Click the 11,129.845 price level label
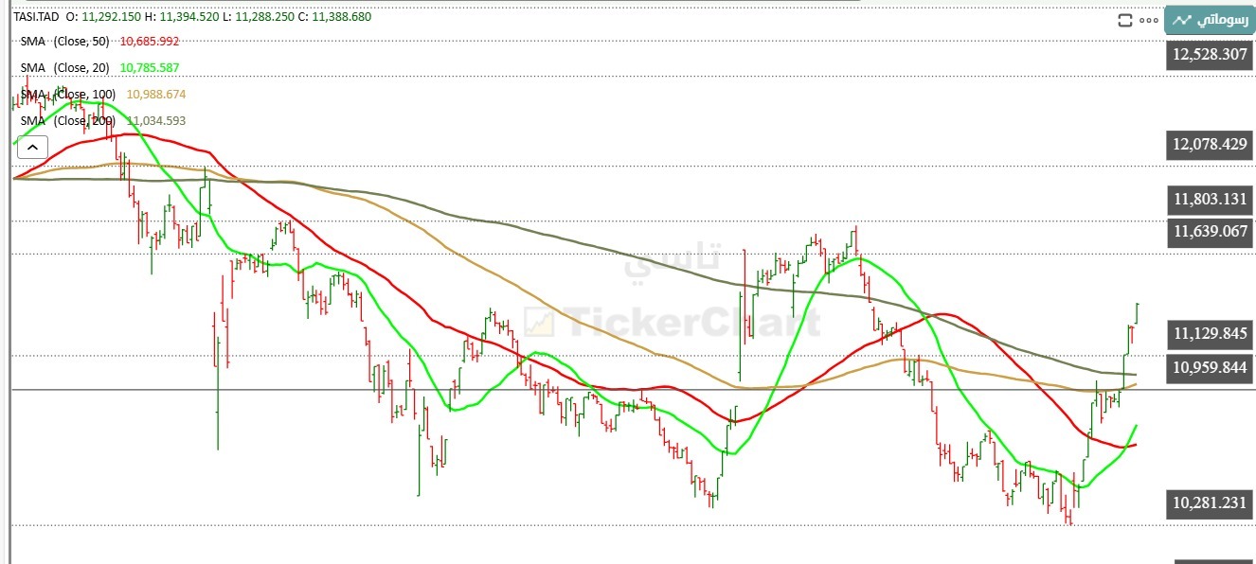 1210,333
